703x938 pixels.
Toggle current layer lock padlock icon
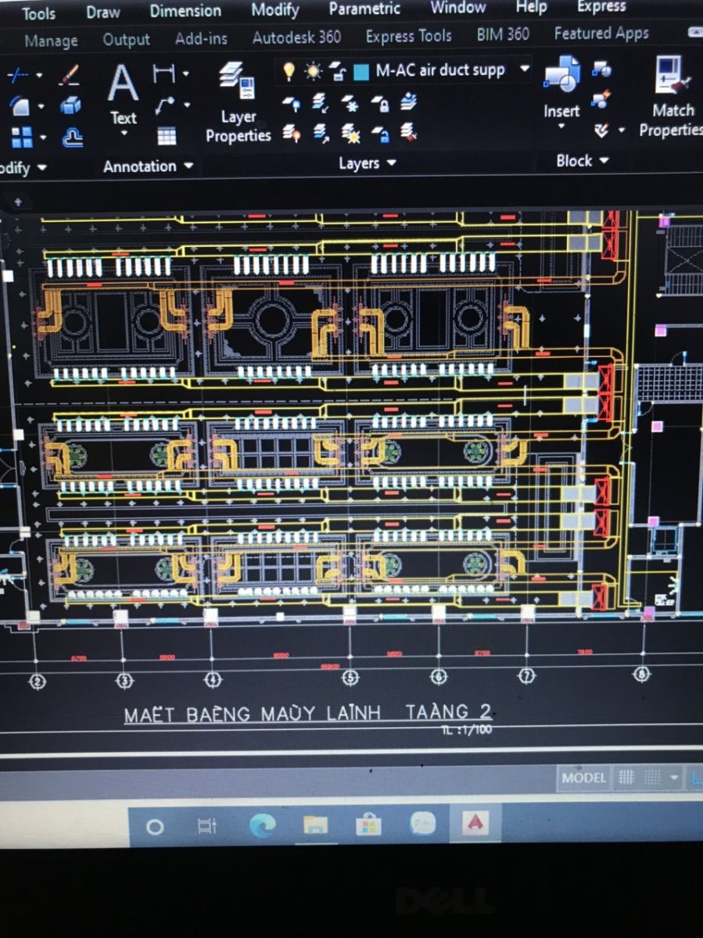[x=337, y=72]
